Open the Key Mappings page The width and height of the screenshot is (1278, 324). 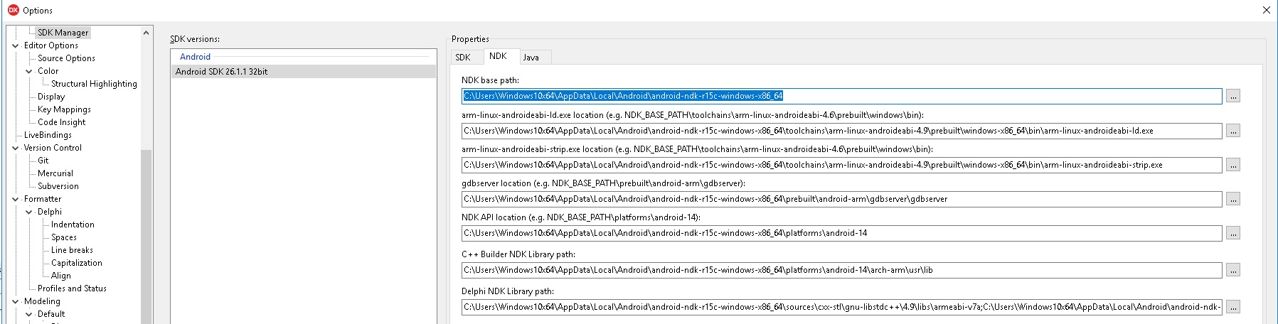(64, 109)
